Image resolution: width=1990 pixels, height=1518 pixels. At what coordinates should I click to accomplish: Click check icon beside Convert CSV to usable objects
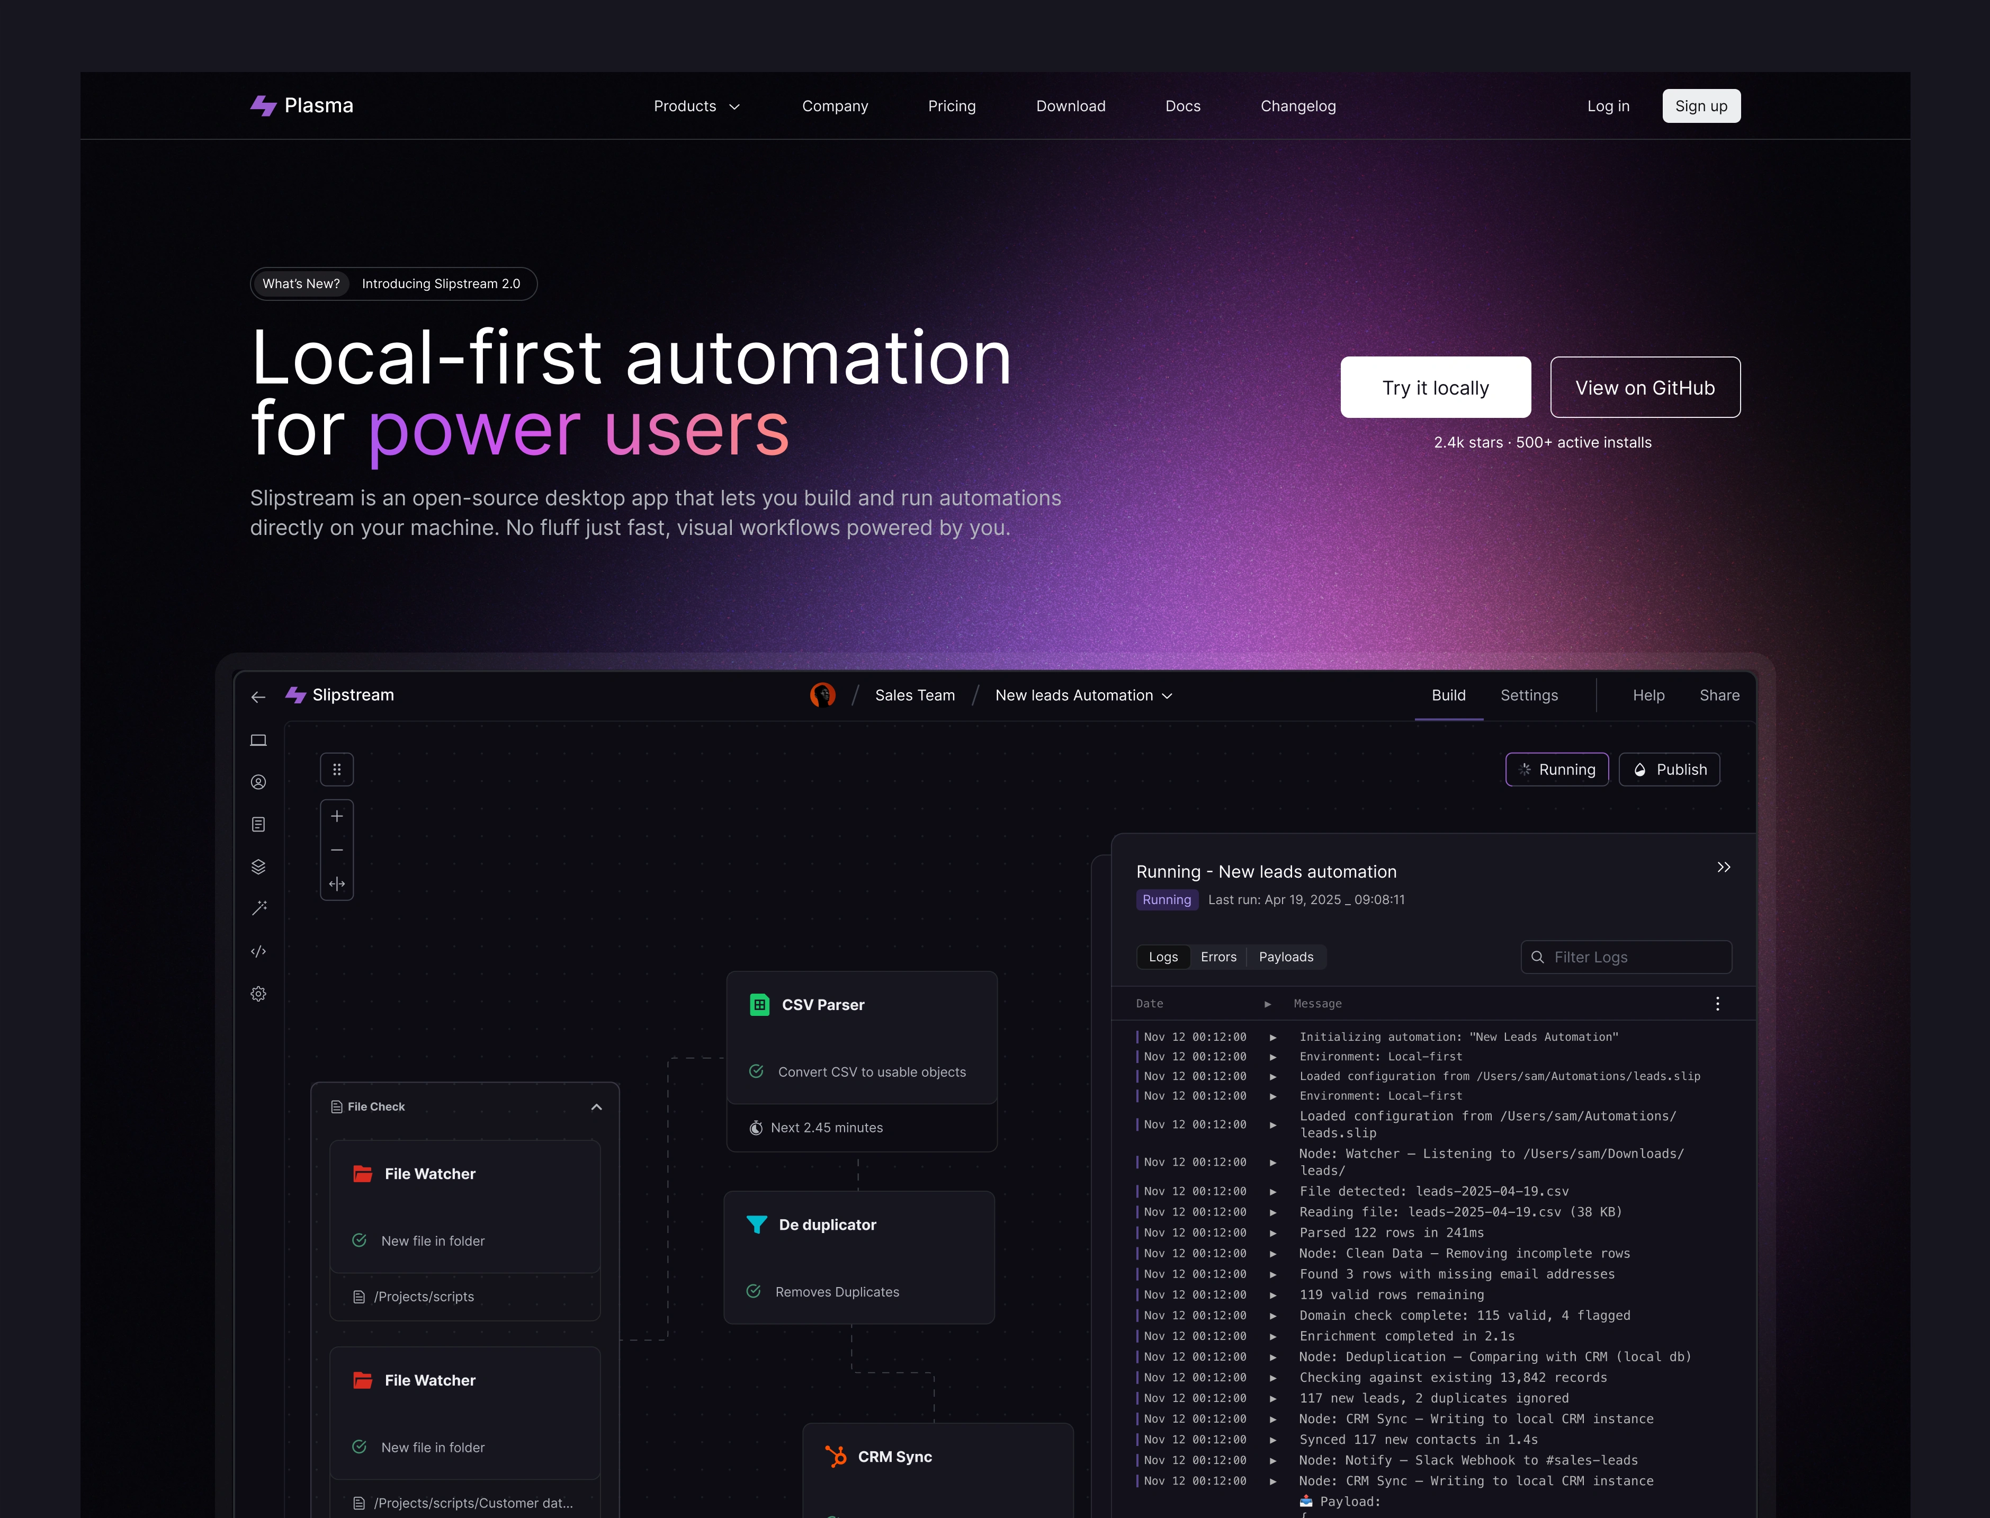756,1071
